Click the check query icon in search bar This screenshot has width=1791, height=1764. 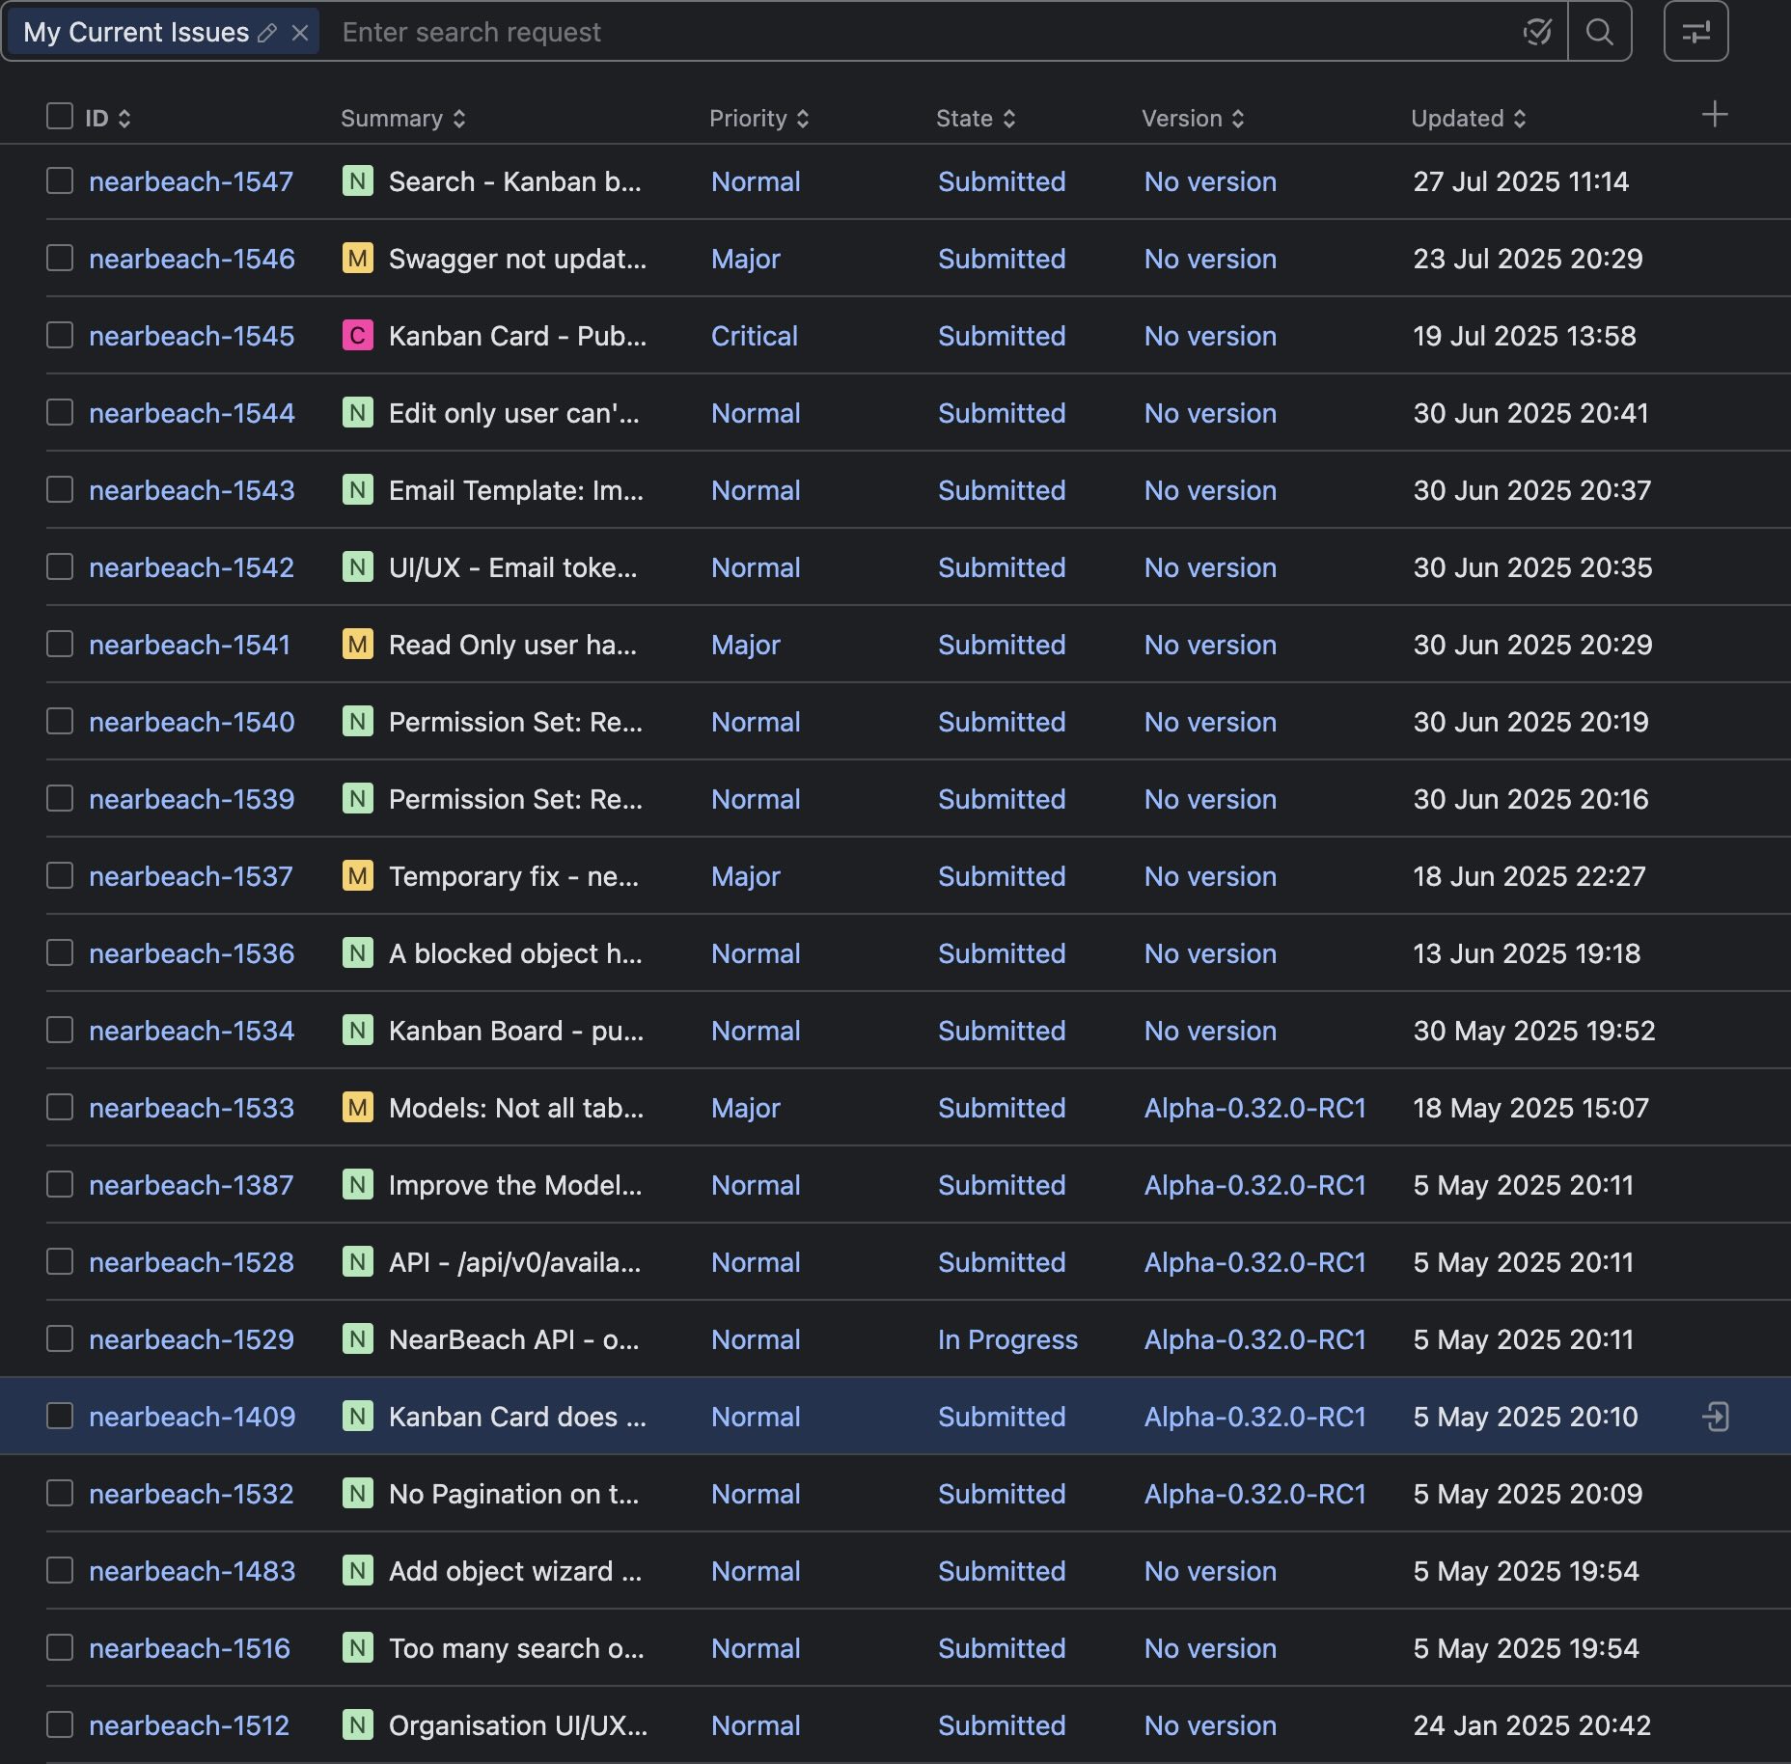tap(1537, 32)
